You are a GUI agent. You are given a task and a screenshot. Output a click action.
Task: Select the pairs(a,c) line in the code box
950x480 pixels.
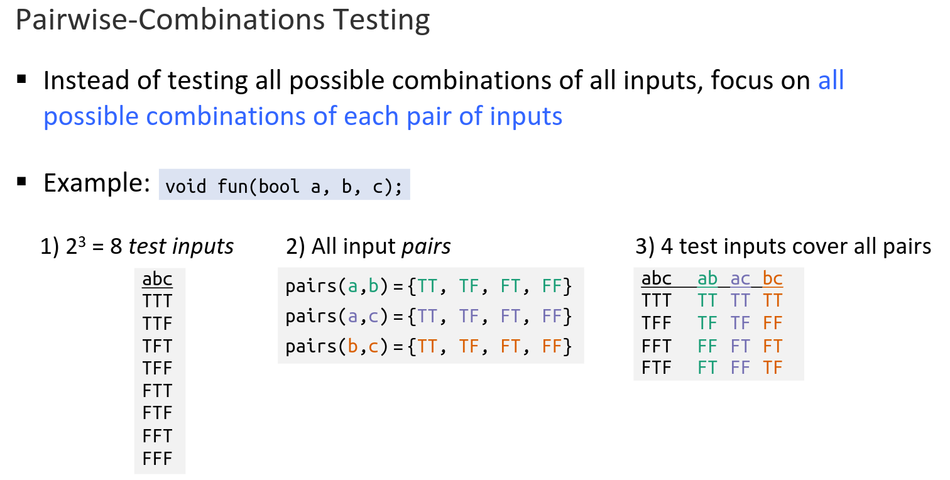[x=429, y=317]
